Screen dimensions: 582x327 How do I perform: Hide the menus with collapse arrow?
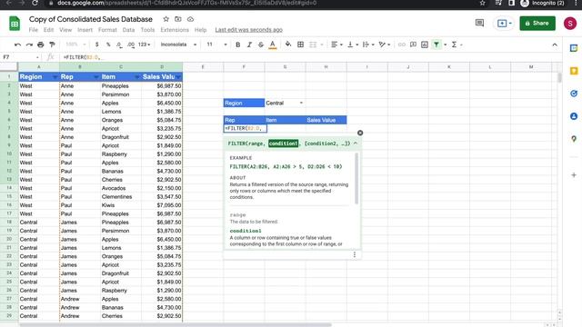coord(555,45)
